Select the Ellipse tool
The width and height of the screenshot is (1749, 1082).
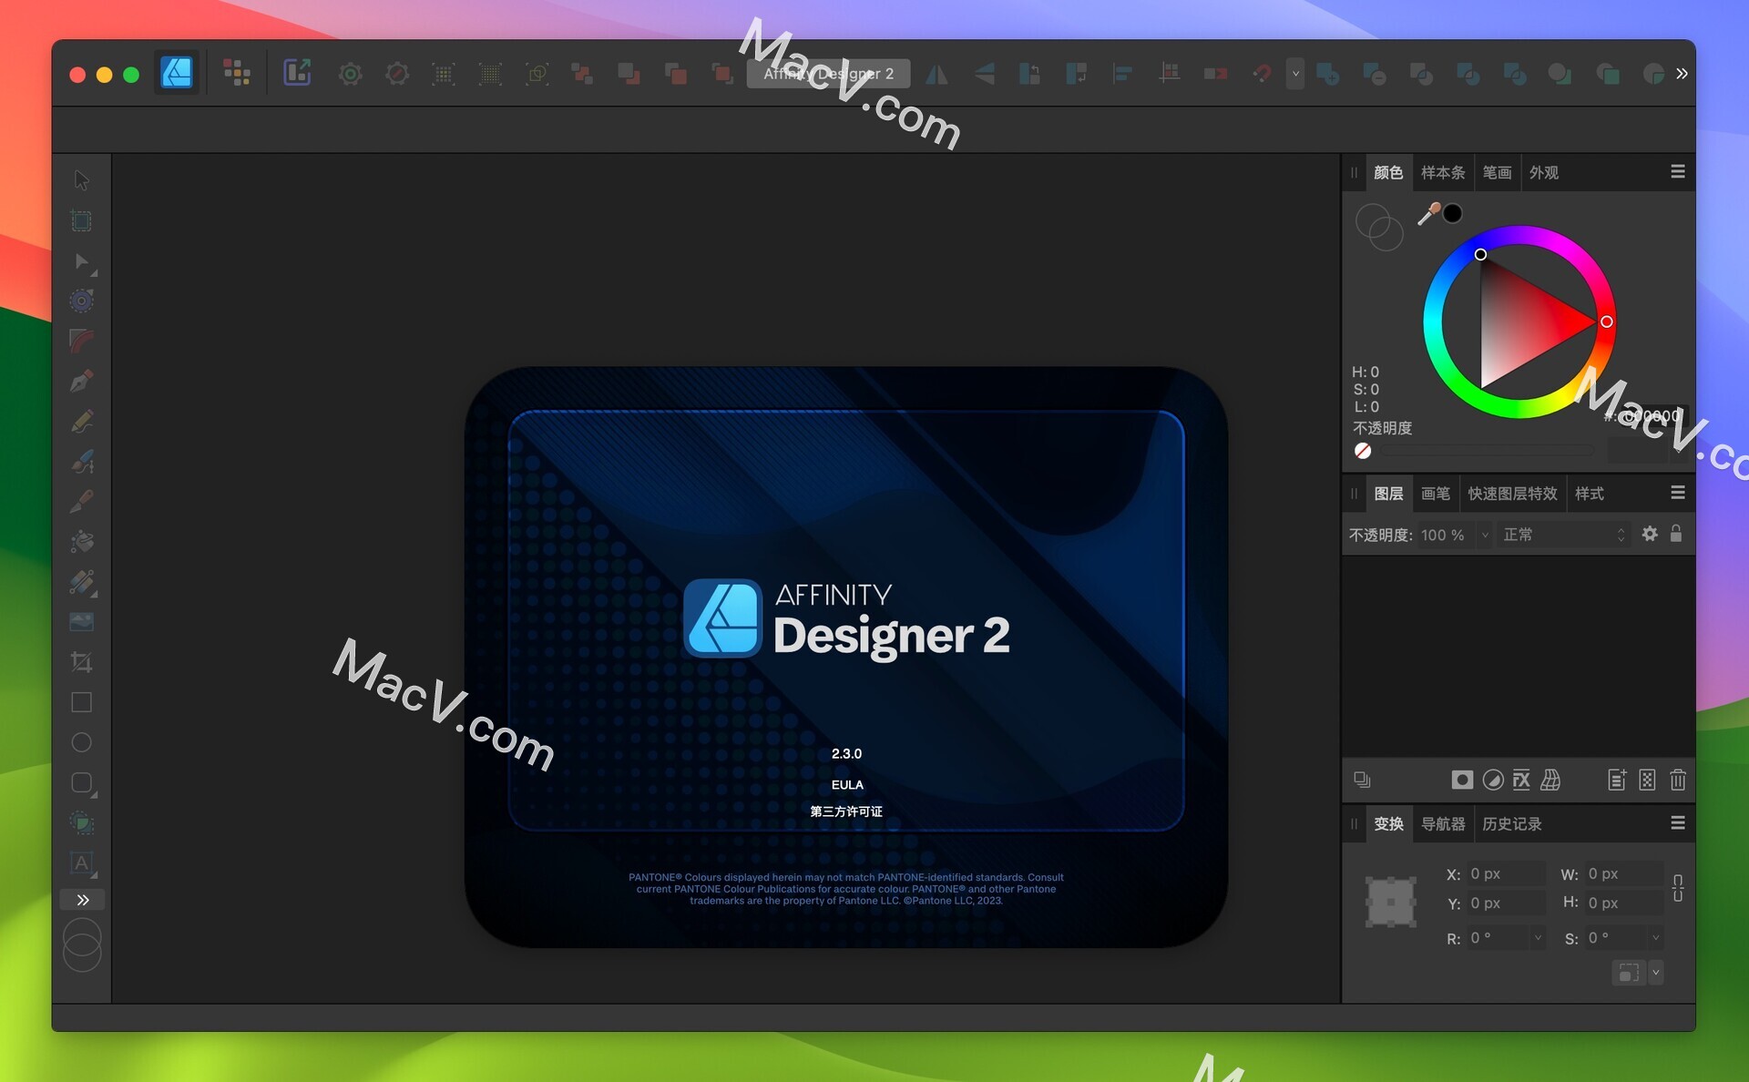coord(82,742)
